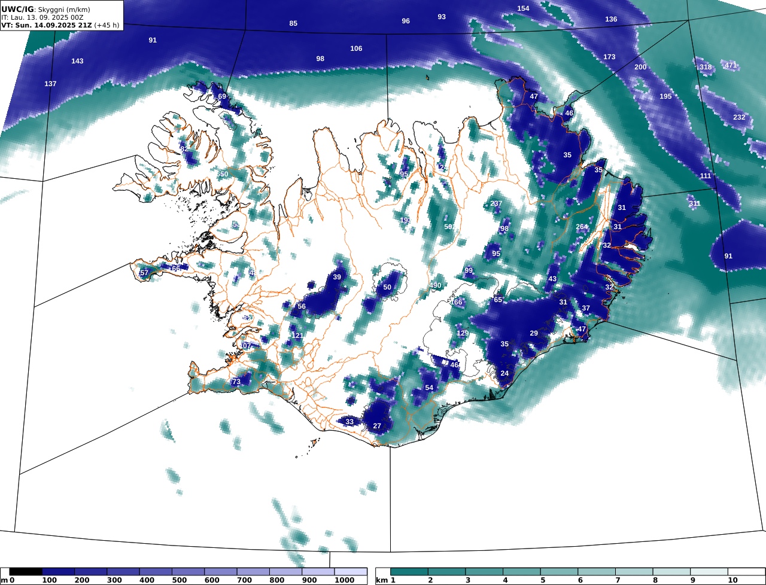766x585 pixels.
Task: Click the 'km 1' label on the kilometer scale
Action: point(385,580)
